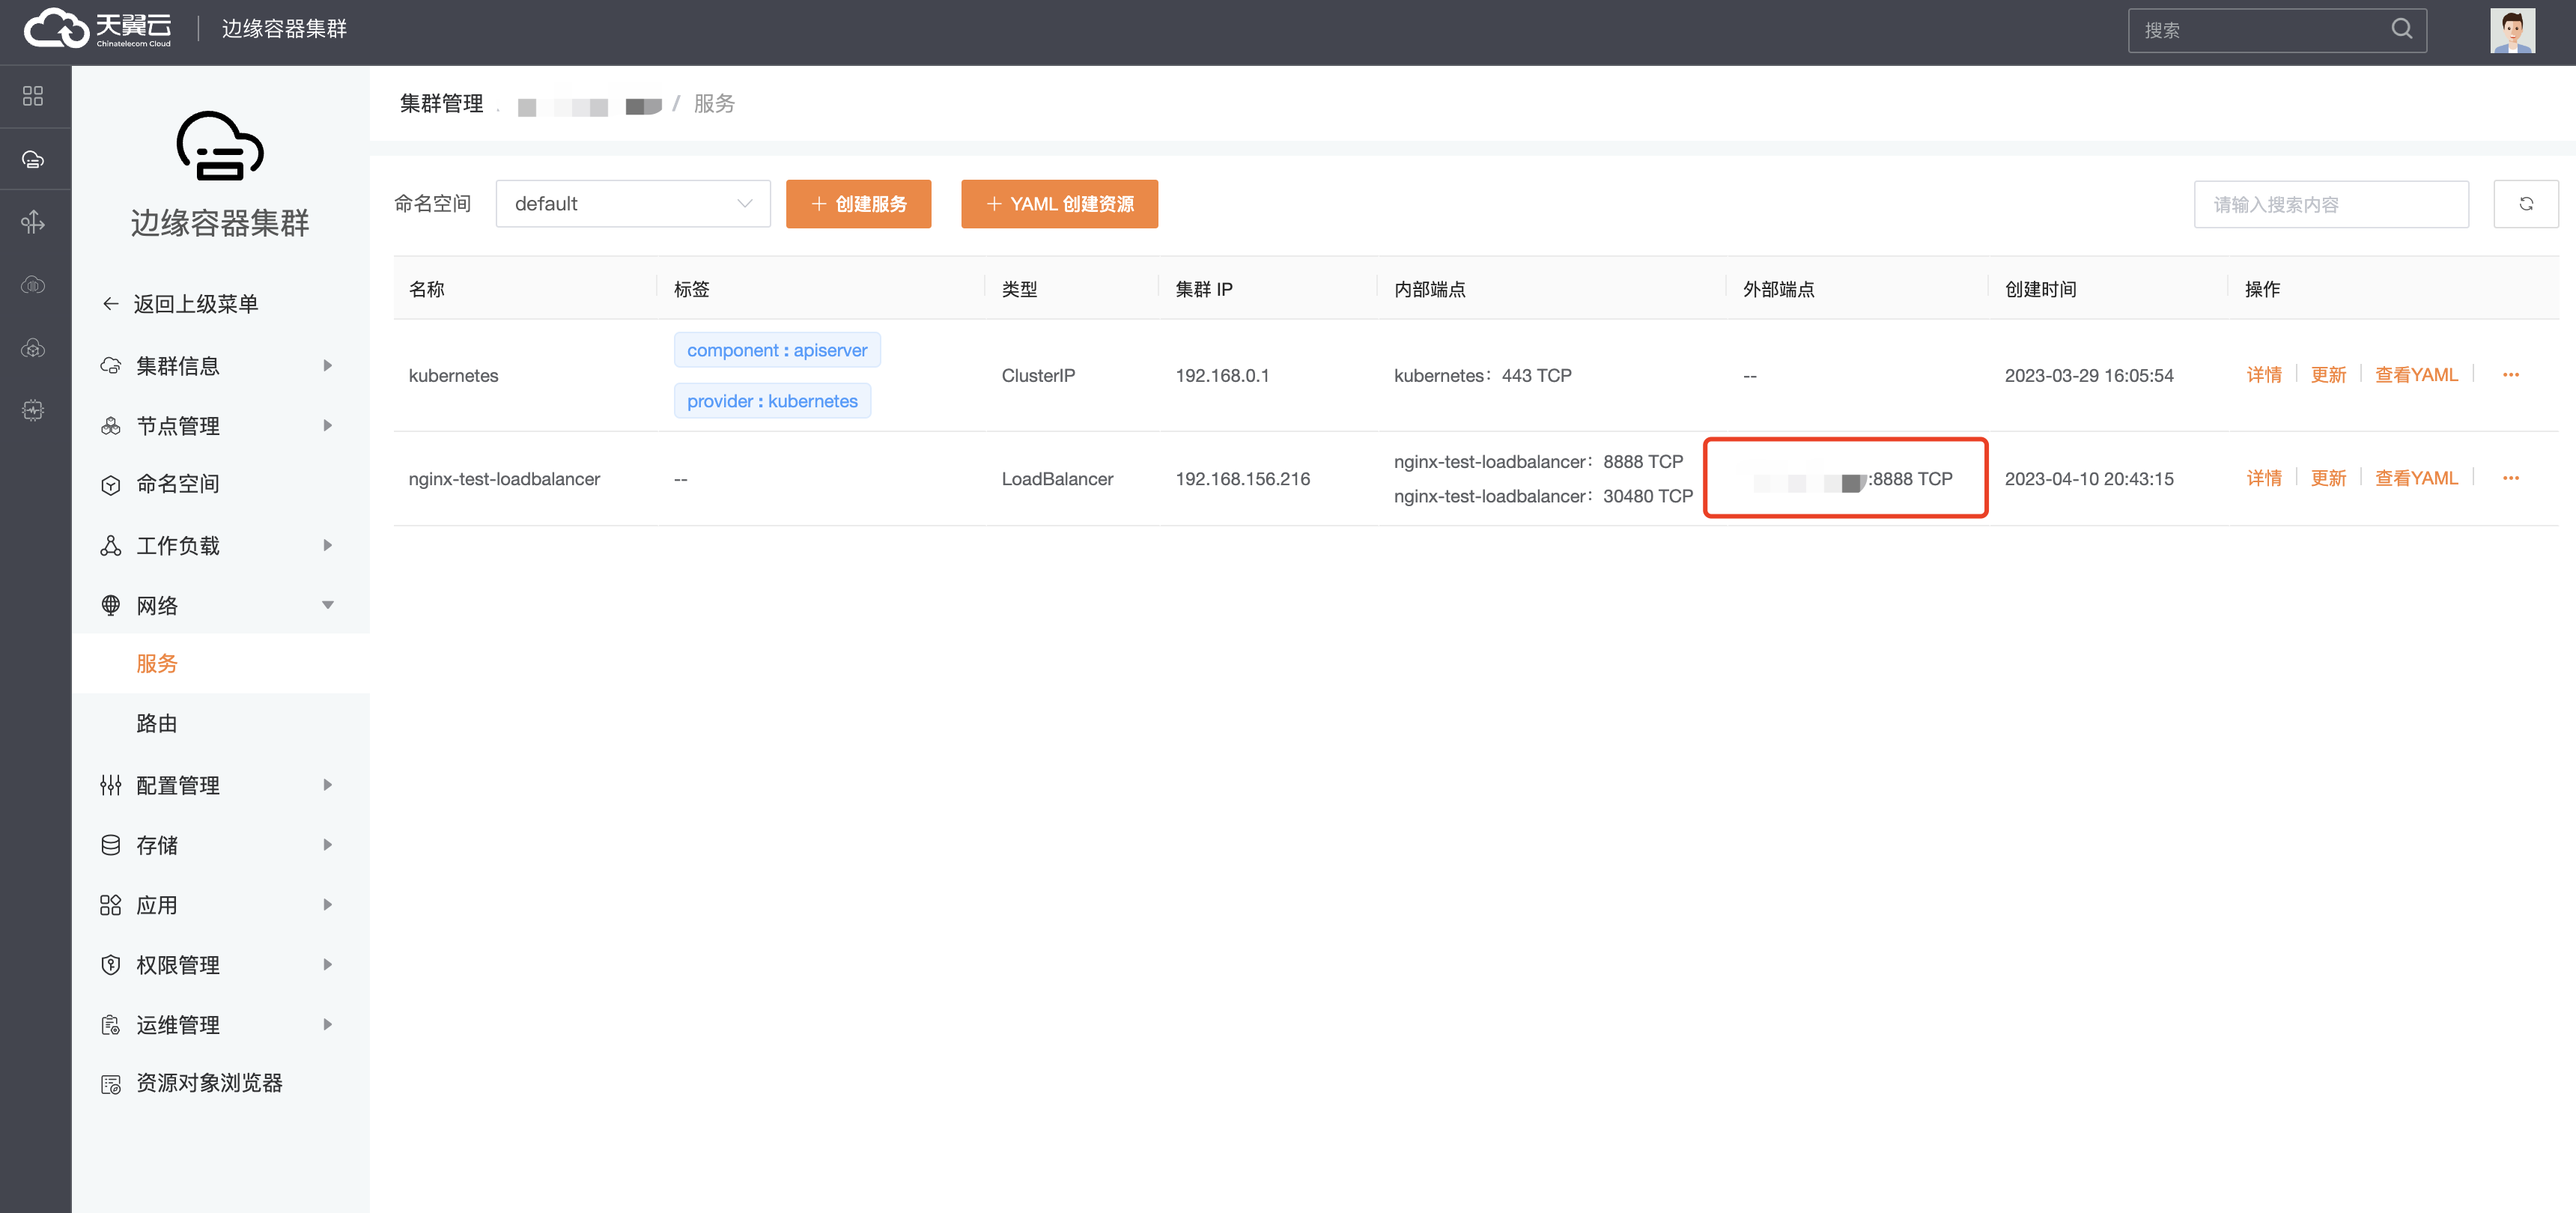This screenshot has height=1213, width=2576.
Task: Open the namespace dropdown showing default
Action: click(x=633, y=204)
